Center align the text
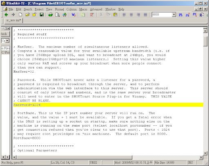The image size is (209, 166). 131,15
